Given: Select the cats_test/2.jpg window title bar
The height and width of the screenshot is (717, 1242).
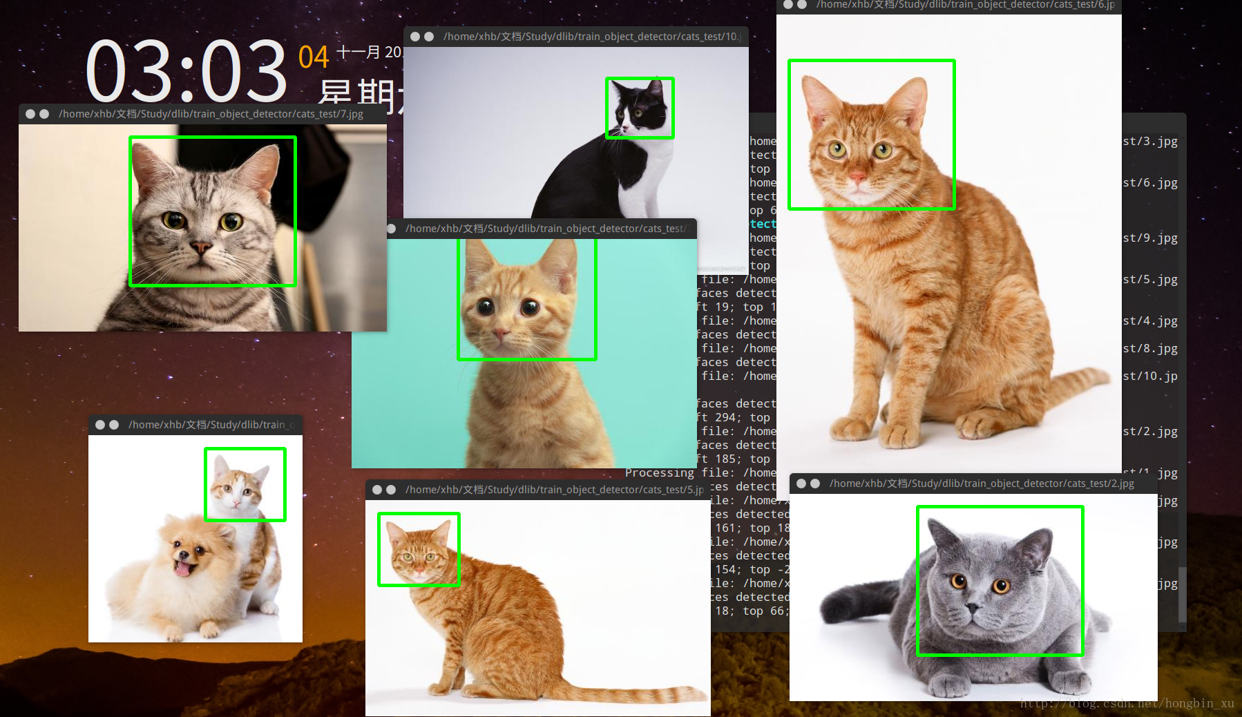Looking at the screenshot, I should click(973, 484).
